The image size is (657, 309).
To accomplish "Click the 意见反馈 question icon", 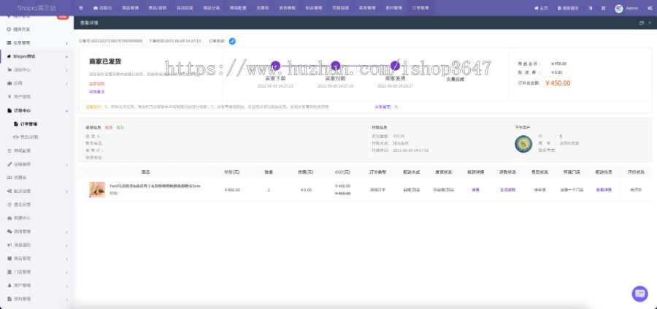I will pos(9,205).
